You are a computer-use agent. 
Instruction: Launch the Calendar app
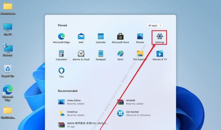(x=101, y=38)
